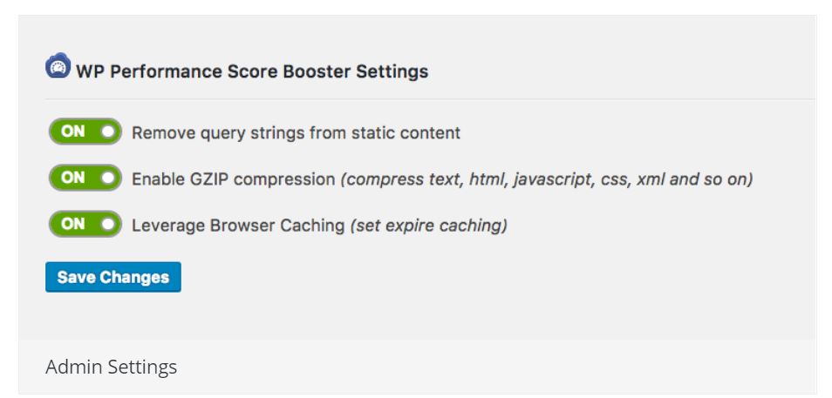Click the 'Enable GZIP compression' label text
Image resolution: width=832 pixels, height=398 pixels.
tap(234, 179)
